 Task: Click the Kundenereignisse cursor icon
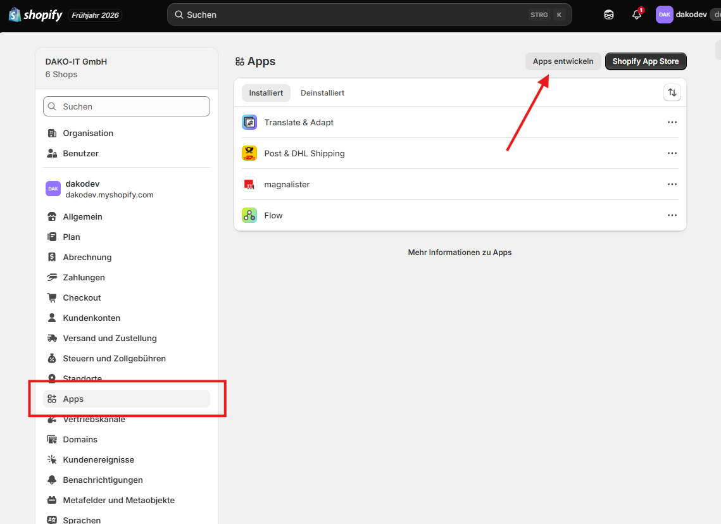(x=52, y=459)
